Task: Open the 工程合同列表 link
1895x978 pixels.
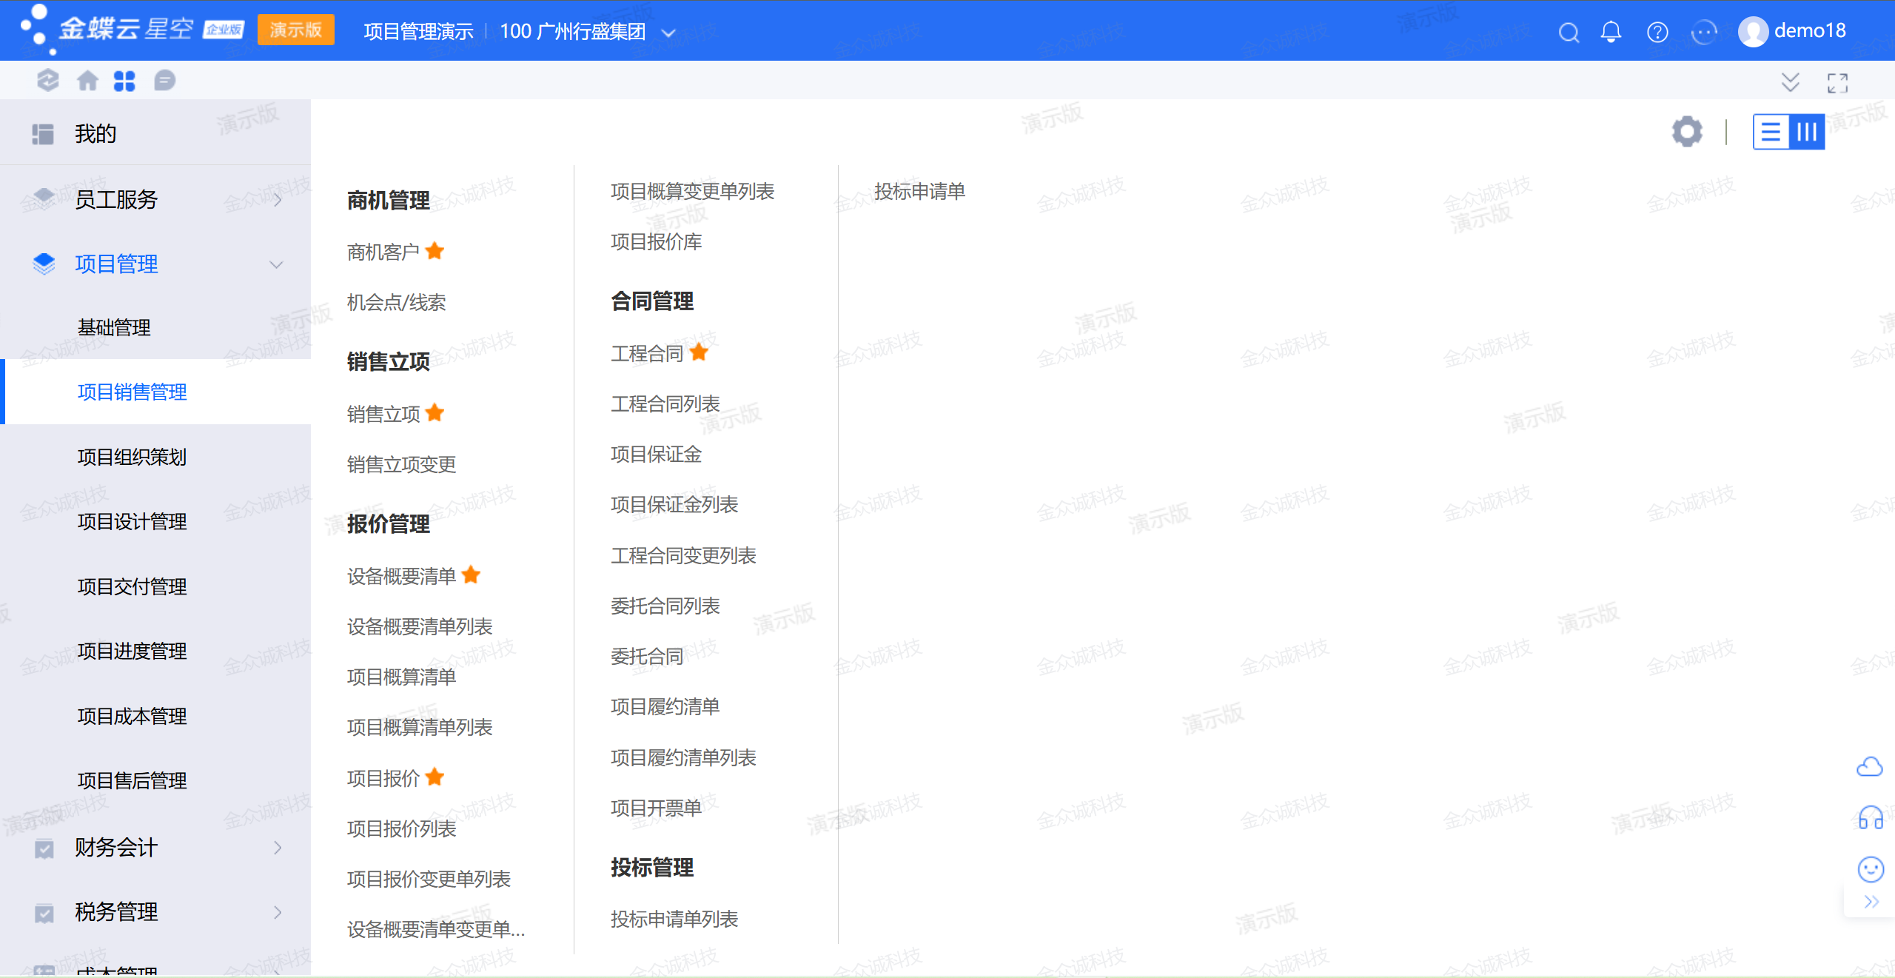Action: (x=665, y=404)
